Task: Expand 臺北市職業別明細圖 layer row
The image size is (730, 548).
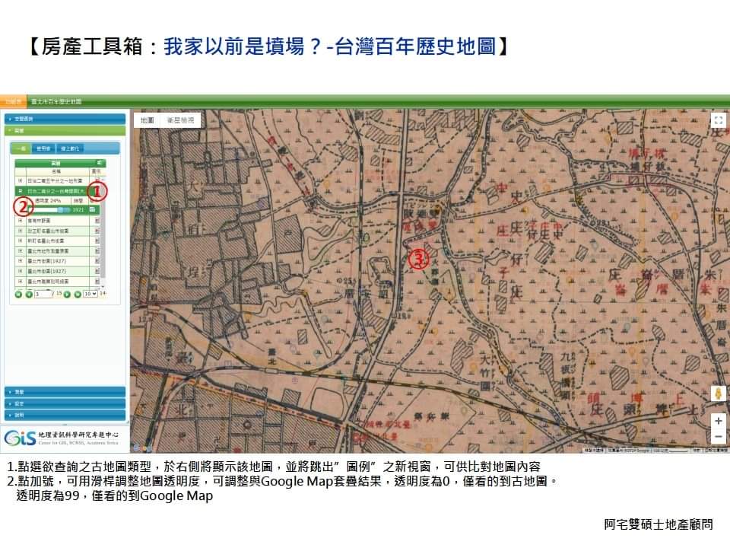Action: point(20,282)
